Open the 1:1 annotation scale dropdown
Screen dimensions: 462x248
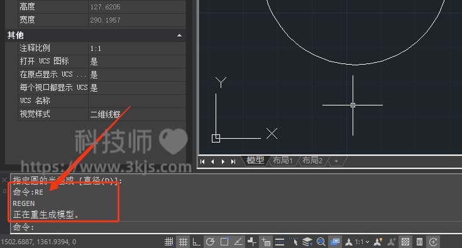361,242
